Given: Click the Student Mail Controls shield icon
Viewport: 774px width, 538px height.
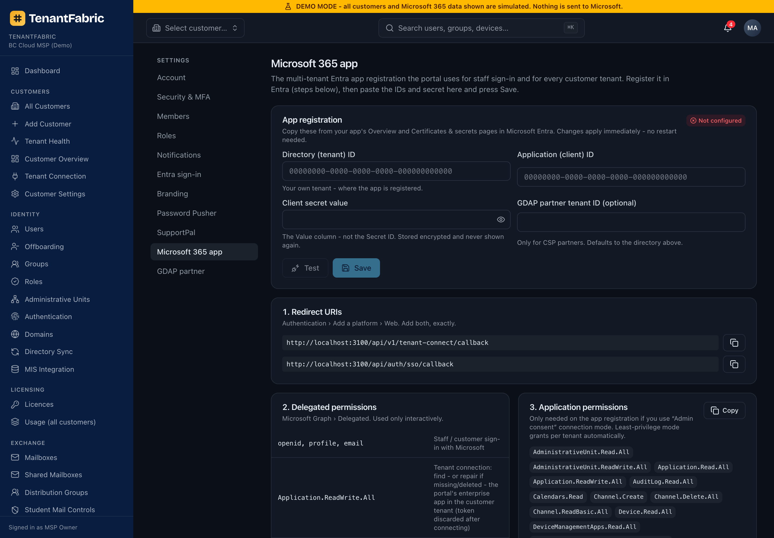Looking at the screenshot, I should pyautogui.click(x=15, y=510).
